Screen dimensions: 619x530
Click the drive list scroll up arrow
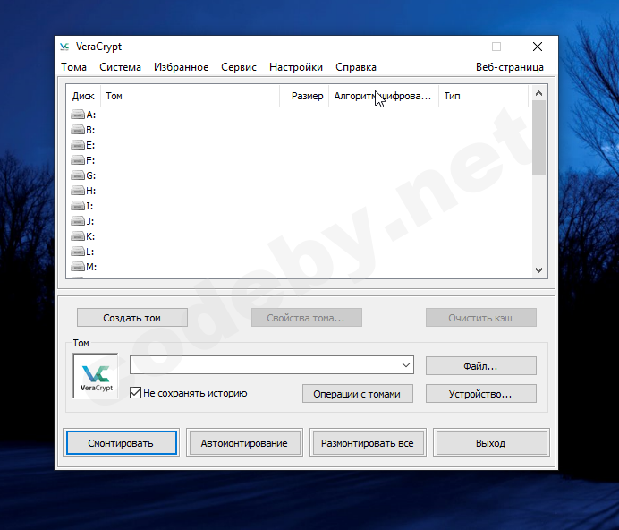pyautogui.click(x=538, y=93)
